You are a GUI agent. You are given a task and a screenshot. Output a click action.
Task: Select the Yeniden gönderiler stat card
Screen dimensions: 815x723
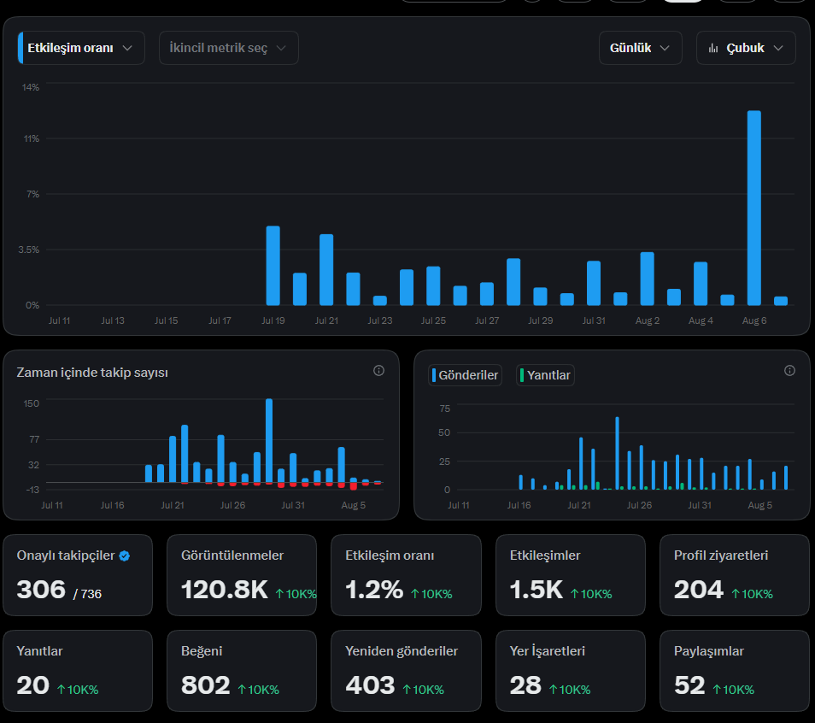406,671
